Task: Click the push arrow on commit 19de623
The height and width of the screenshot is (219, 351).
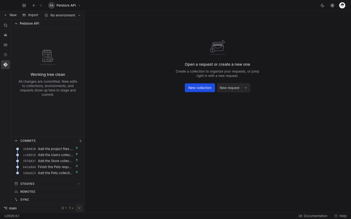Action: point(77,172)
